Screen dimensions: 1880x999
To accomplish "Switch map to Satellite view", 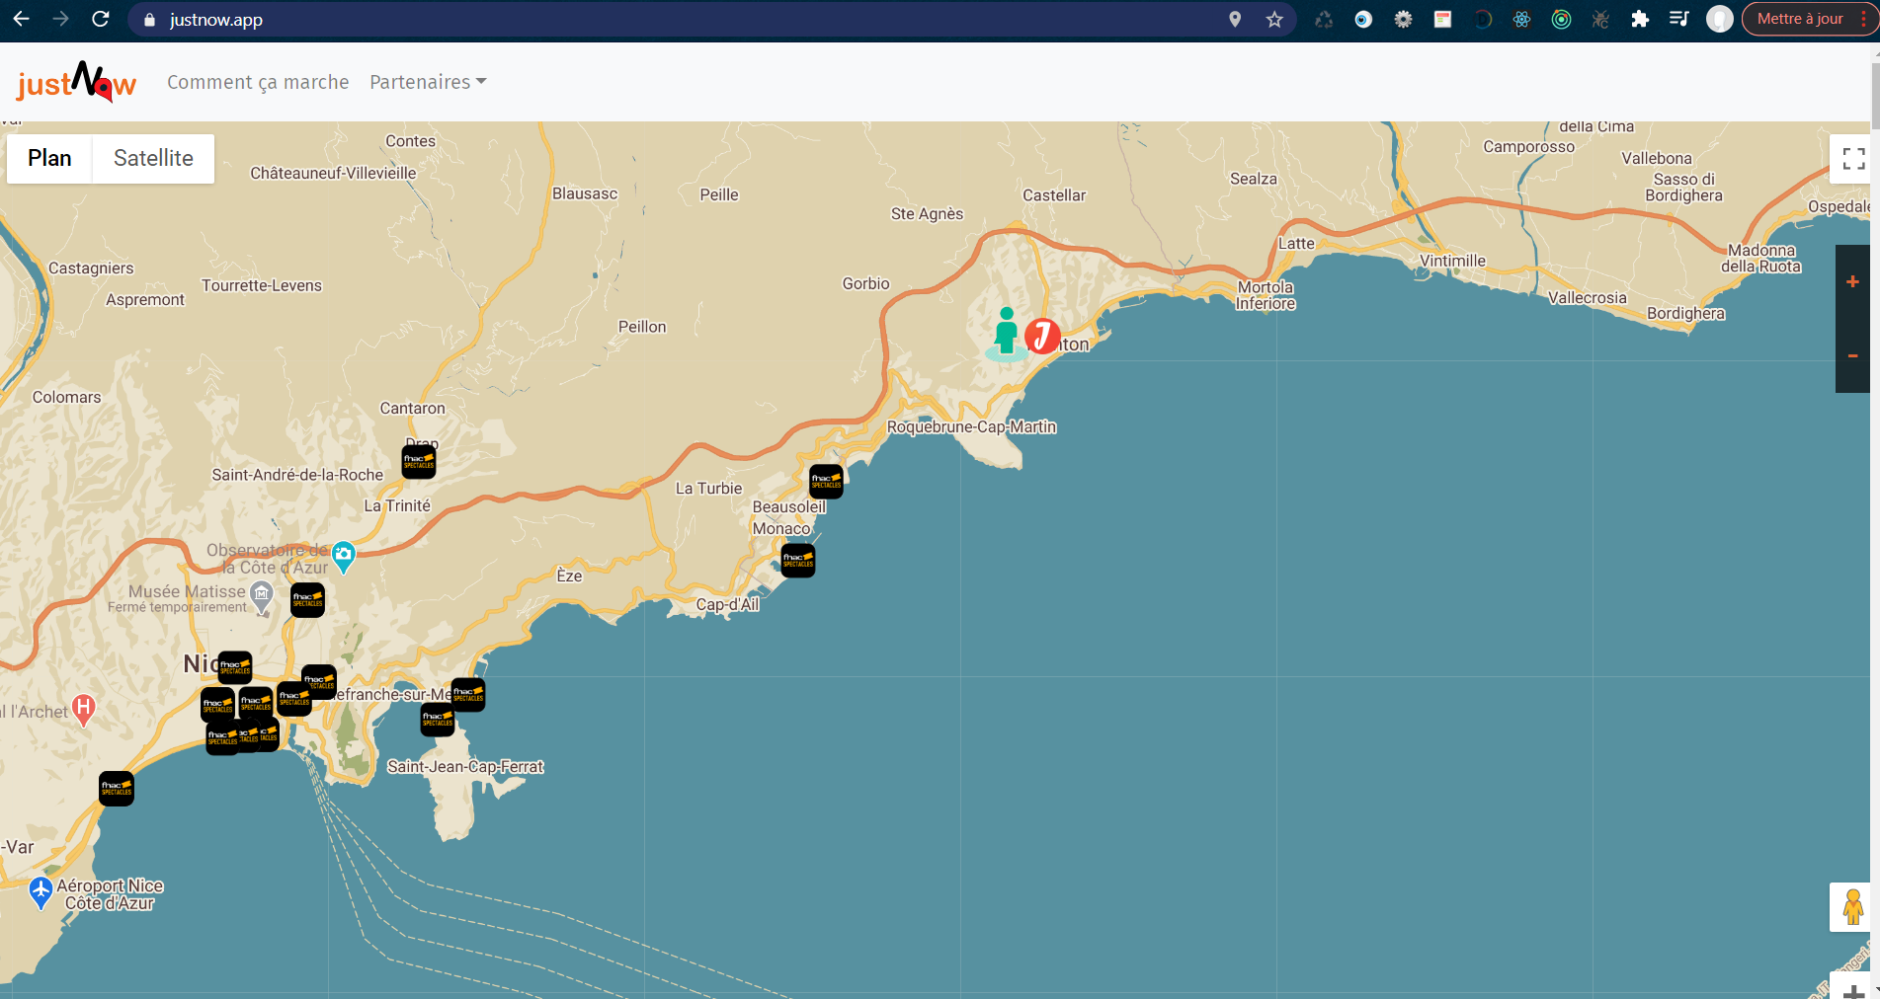I will (x=153, y=159).
